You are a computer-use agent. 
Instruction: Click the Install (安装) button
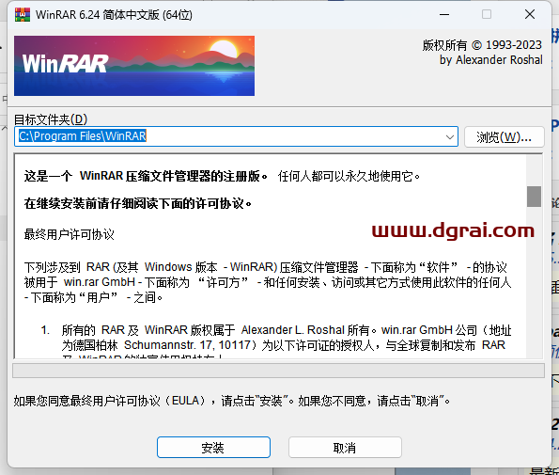[213, 447]
